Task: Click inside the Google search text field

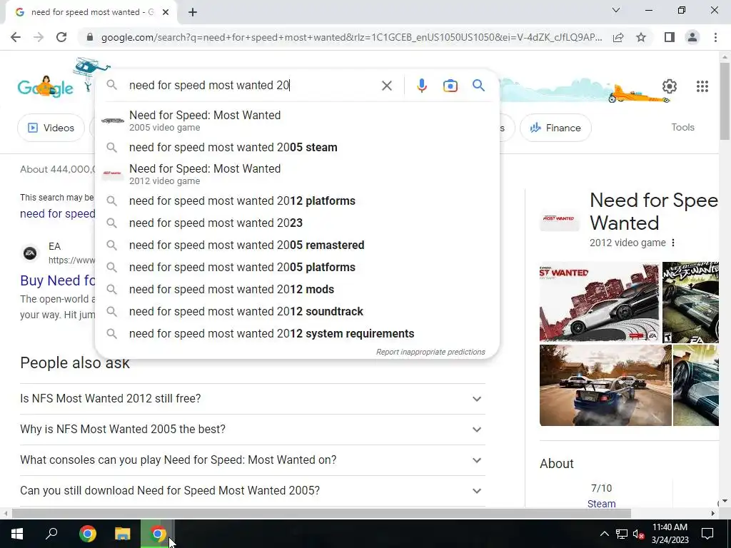Action: pyautogui.click(x=252, y=86)
